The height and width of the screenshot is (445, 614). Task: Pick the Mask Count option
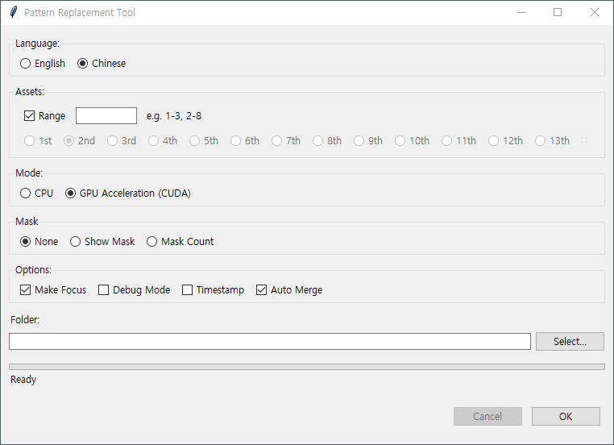(x=152, y=242)
